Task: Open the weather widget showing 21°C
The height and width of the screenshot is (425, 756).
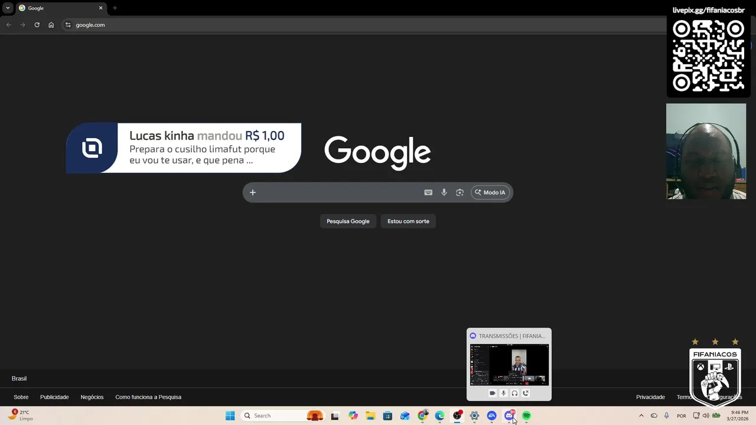Action: 21,416
